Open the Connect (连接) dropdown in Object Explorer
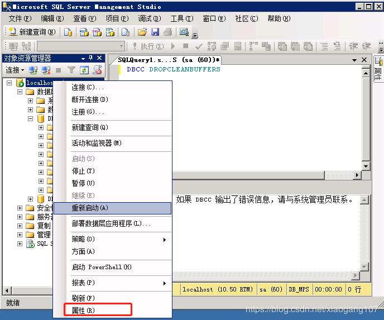This screenshot has height=320, width=384. (15, 70)
